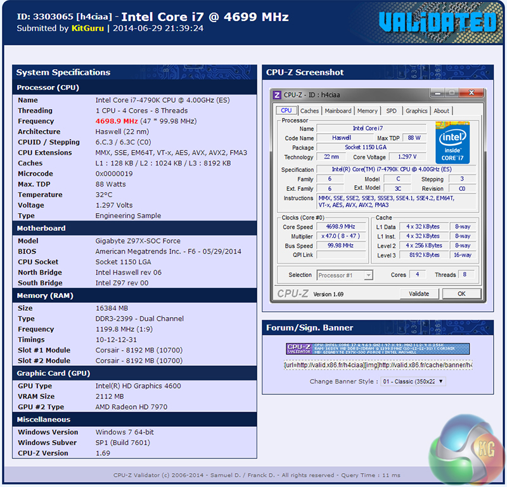Image resolution: width=507 pixels, height=487 pixels.
Task: Click the VALIDATED stamp graphic
Action: click(438, 22)
